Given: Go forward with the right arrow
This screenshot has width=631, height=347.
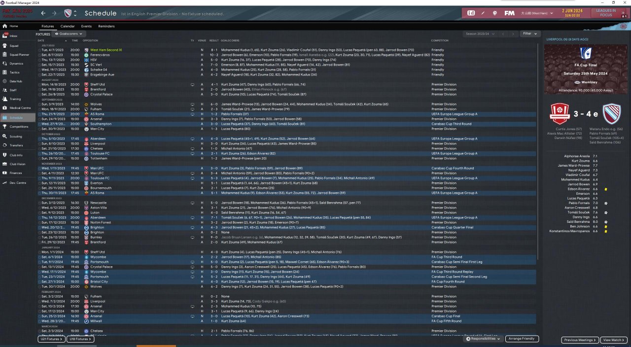Looking at the screenshot, I should 54,13.
